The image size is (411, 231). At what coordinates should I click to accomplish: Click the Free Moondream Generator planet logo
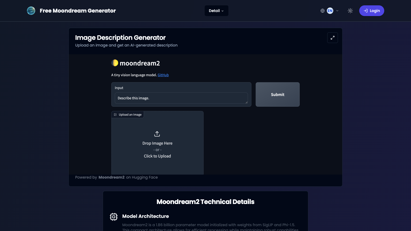31,11
